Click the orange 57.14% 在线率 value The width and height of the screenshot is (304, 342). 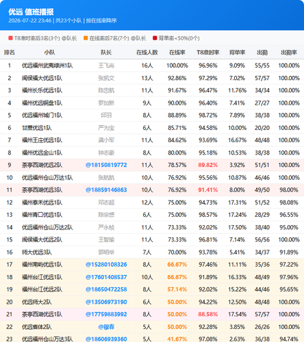pos(177,289)
